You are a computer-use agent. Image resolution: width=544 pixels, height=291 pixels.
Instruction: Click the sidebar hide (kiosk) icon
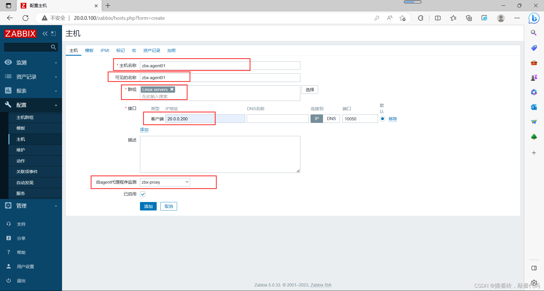pos(54,34)
